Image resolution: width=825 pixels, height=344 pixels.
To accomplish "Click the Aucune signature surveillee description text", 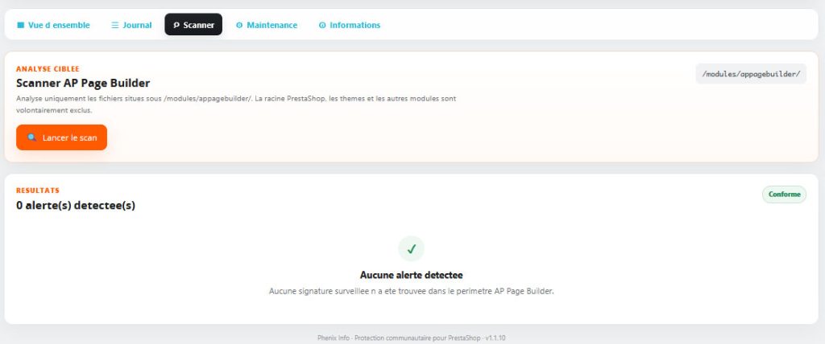I will tap(412, 291).
